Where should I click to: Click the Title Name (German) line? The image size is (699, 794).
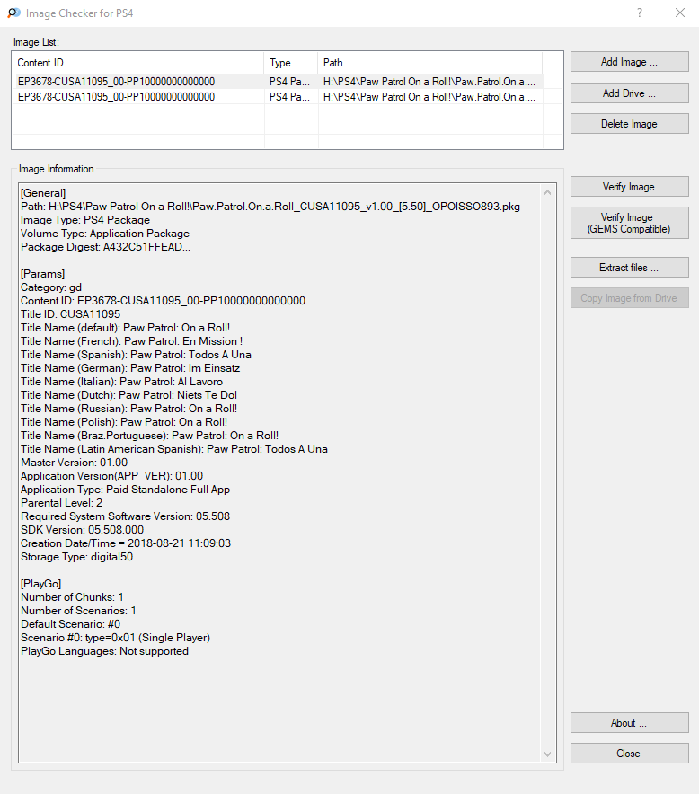coord(130,368)
